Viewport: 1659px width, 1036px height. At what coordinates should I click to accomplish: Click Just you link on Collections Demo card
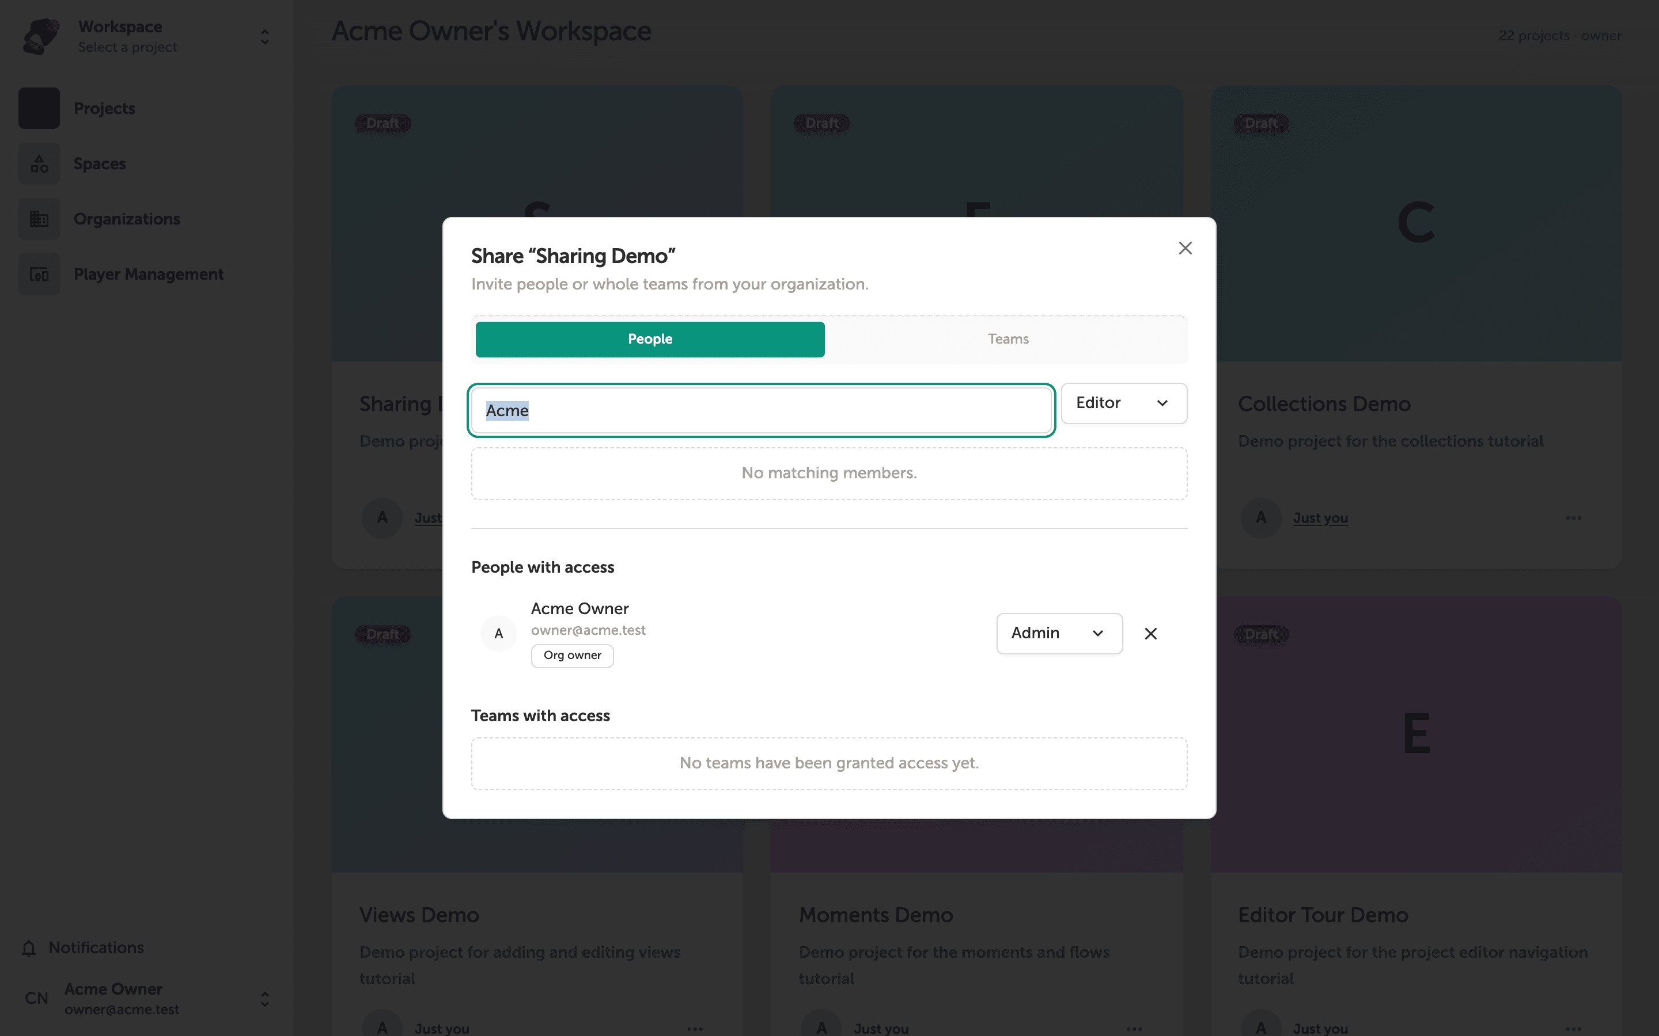coord(1320,518)
